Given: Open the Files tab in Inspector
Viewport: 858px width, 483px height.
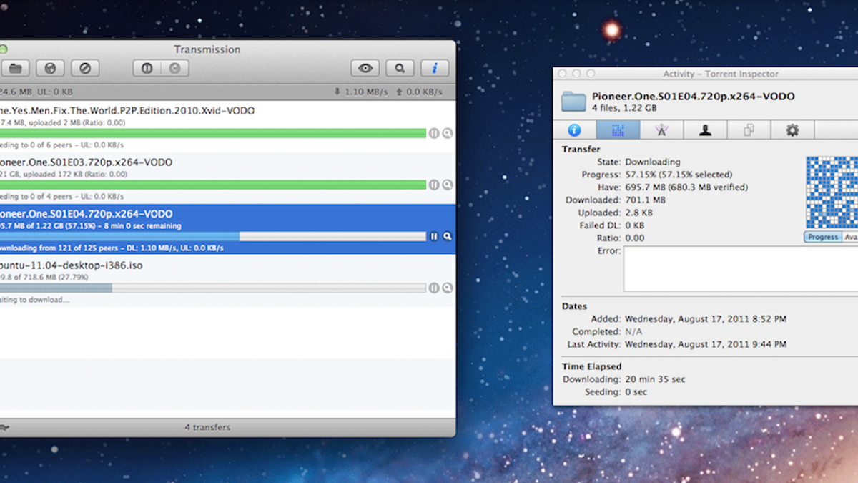Looking at the screenshot, I should pos(749,130).
